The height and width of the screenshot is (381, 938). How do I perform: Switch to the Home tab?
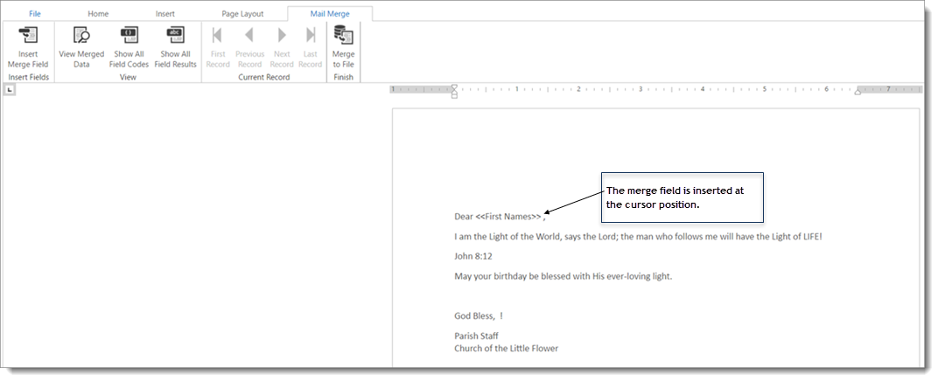[98, 14]
